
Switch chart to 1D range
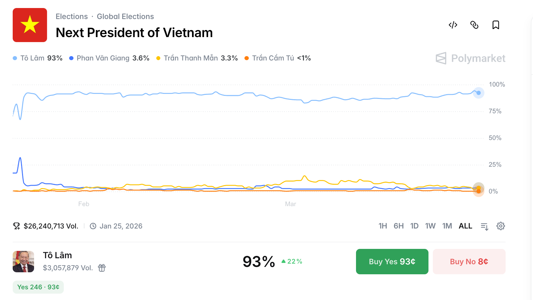pyautogui.click(x=414, y=226)
